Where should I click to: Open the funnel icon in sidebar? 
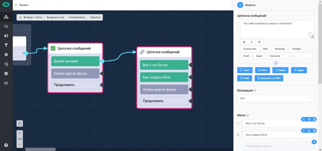click(6, 45)
